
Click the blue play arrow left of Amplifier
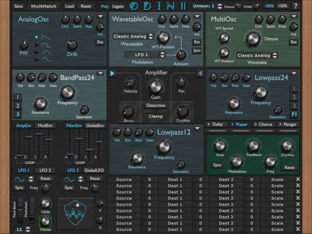pos(112,73)
